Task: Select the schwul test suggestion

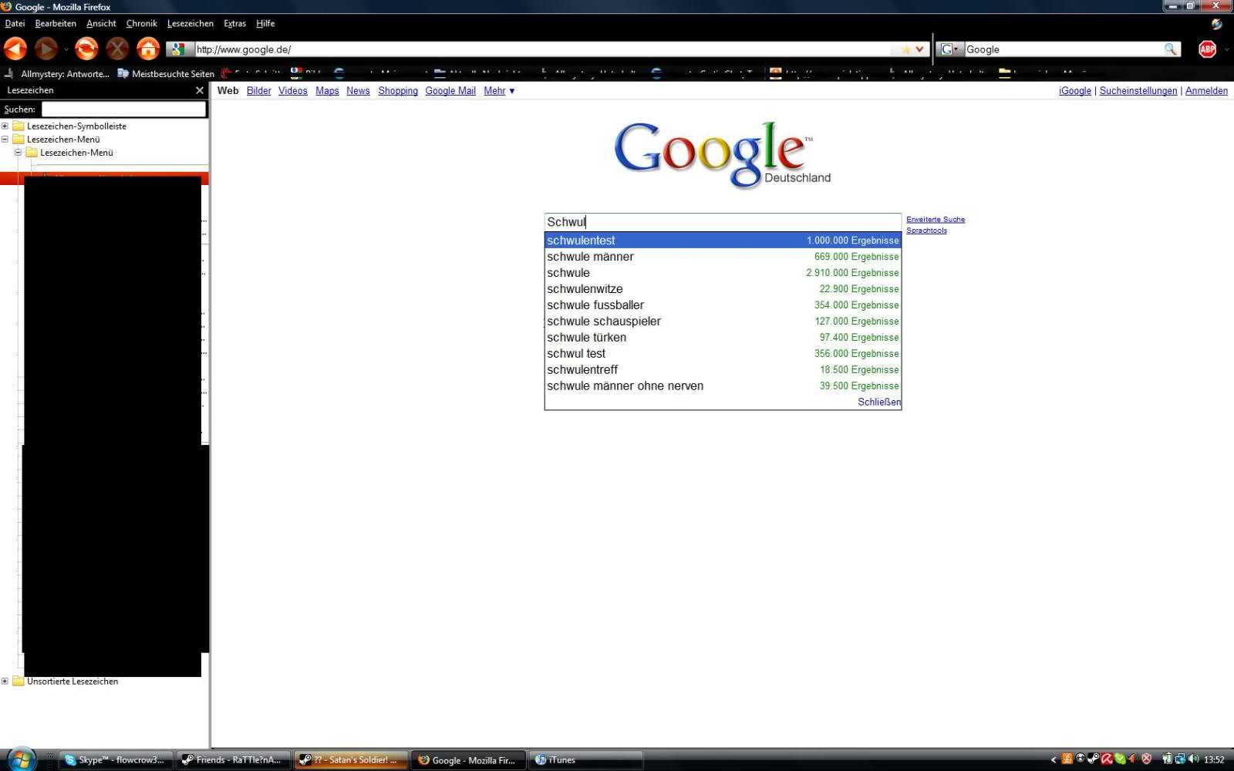Action: click(723, 354)
